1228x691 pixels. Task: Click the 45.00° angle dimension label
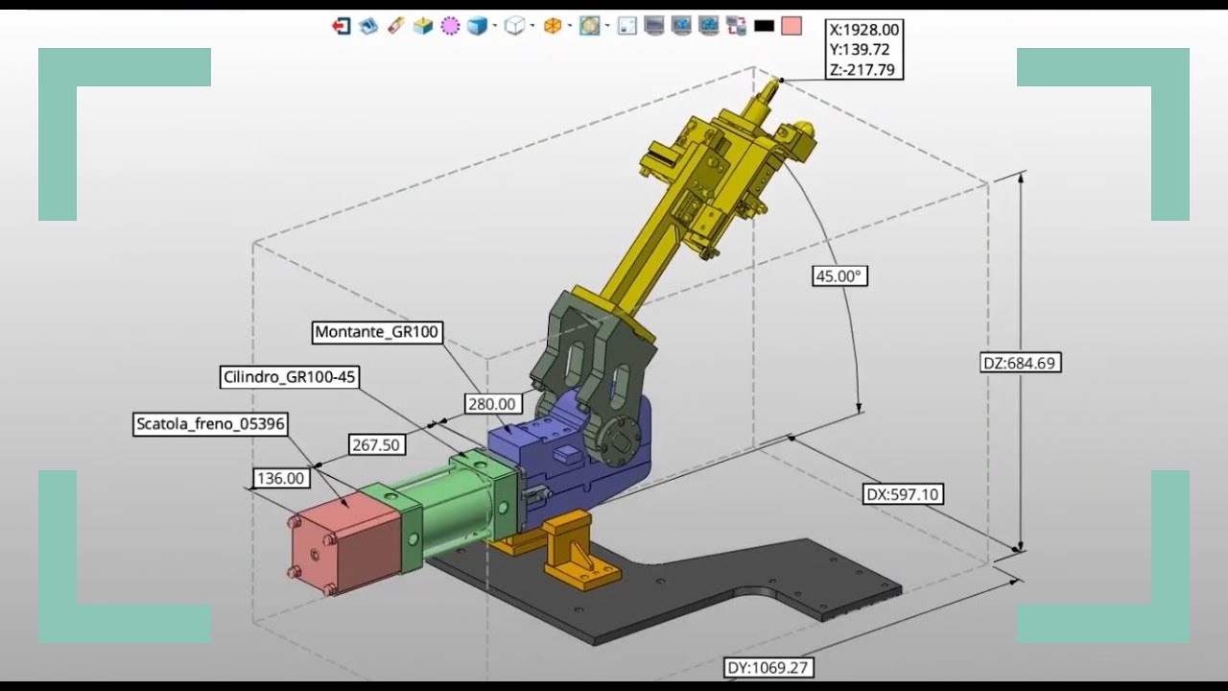point(838,276)
